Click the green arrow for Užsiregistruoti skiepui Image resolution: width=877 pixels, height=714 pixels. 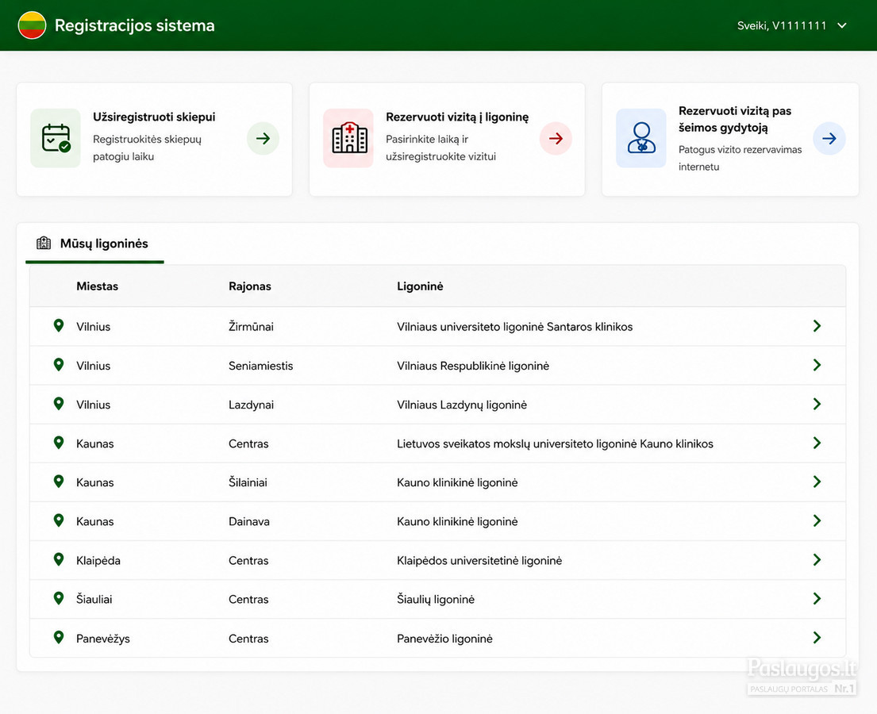263,138
